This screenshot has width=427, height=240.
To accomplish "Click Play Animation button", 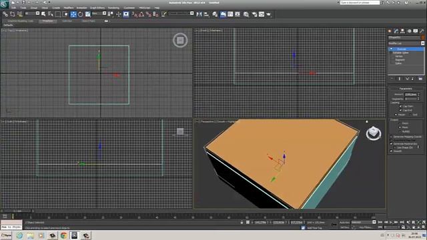I will coord(391,222).
